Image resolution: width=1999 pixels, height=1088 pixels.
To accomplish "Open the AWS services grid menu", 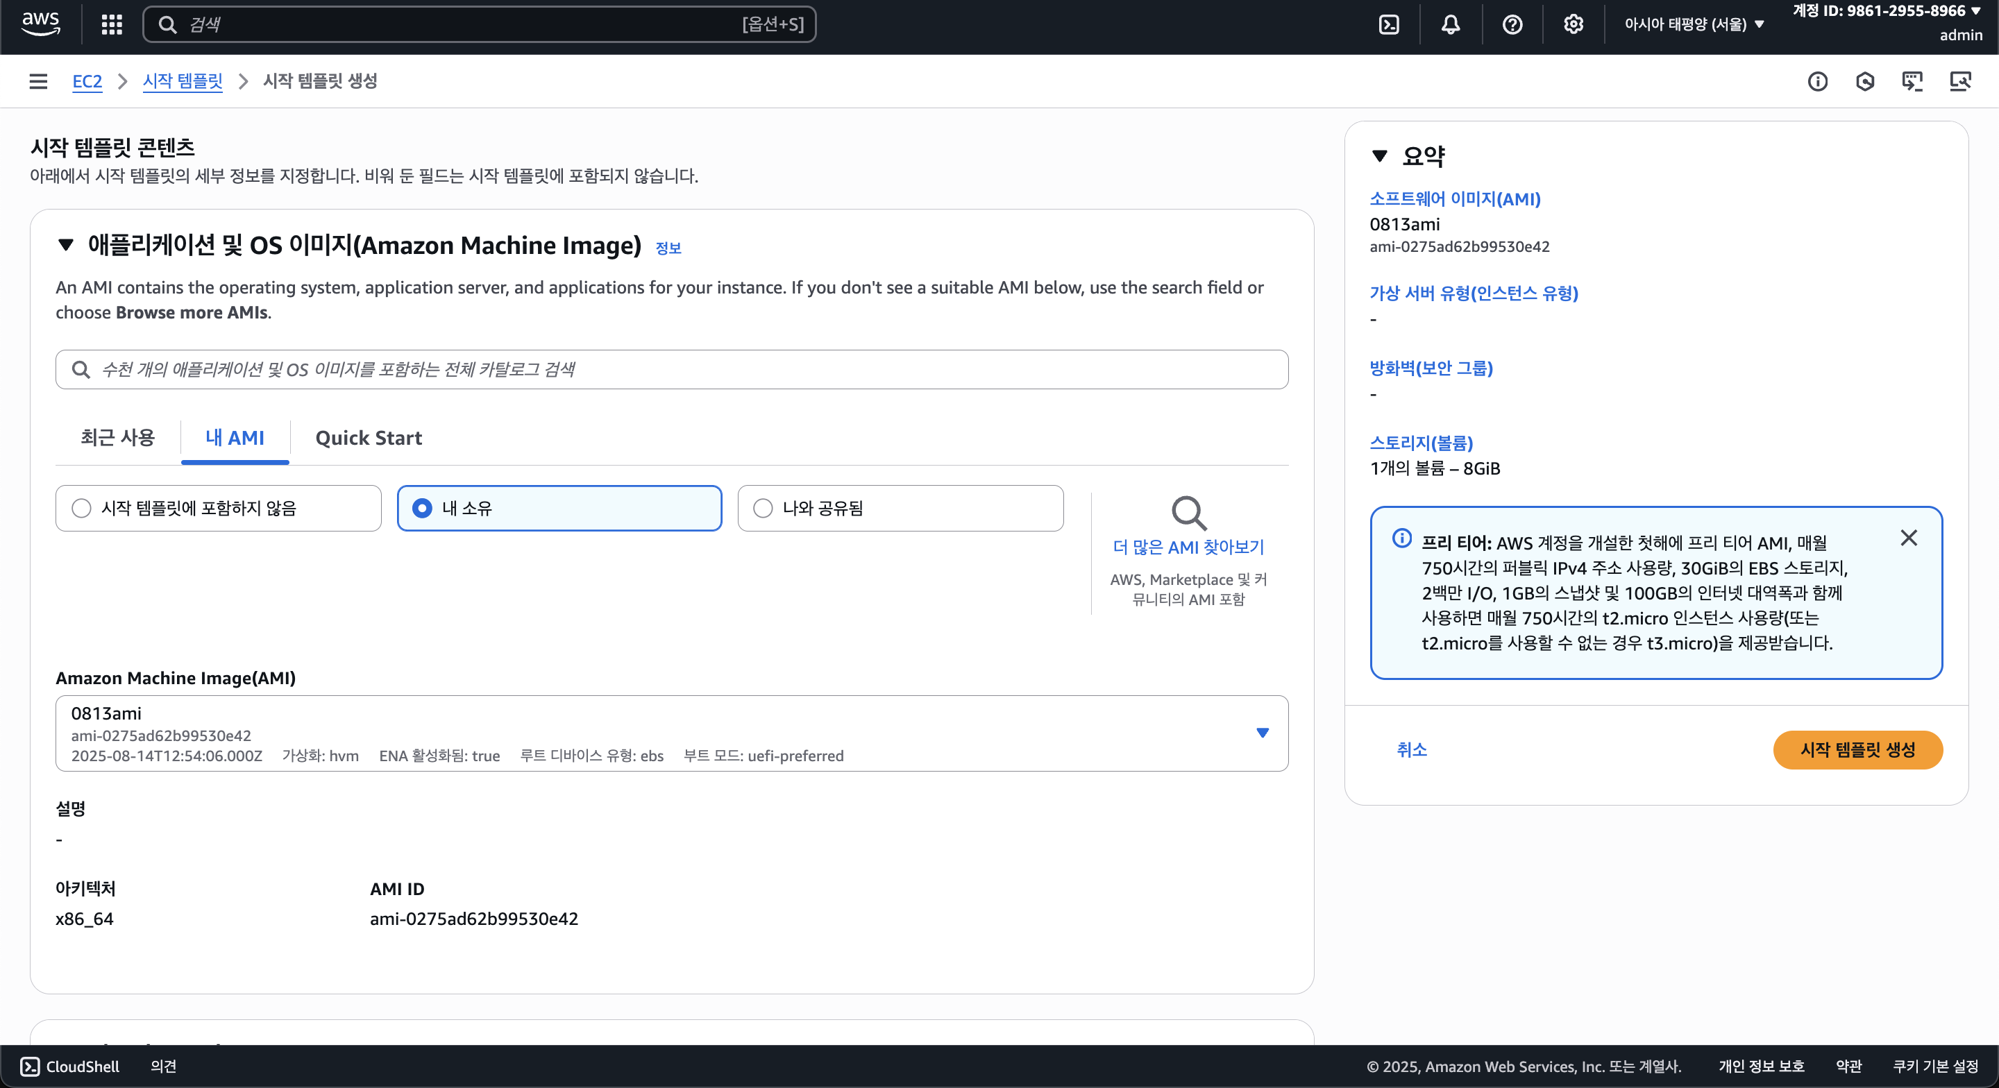I will point(112,24).
